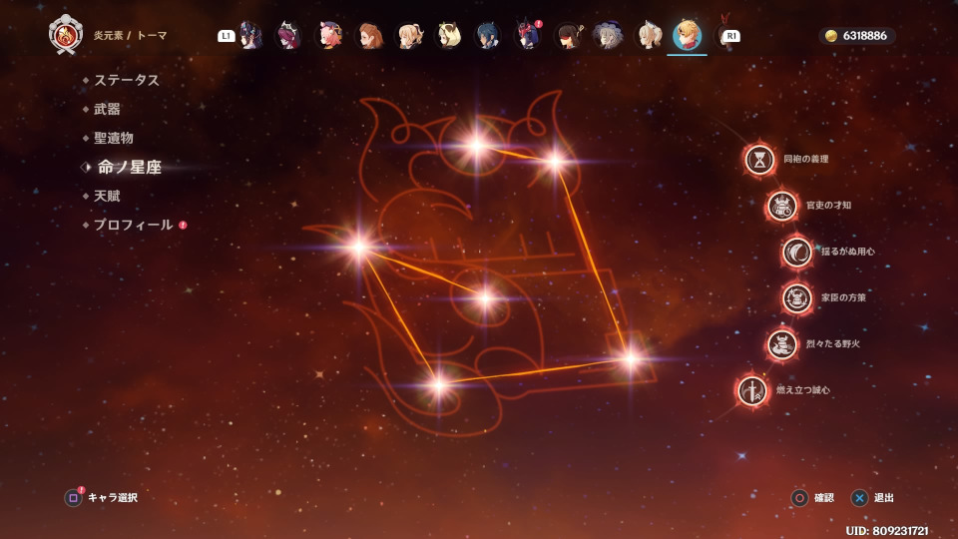Select the blue-haired character portrait

pos(488,36)
